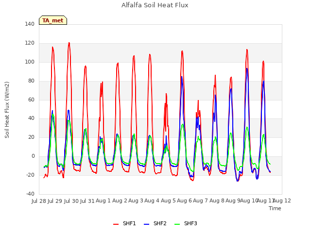Click the x-axis label Aug 5
311x233 pixels.
click(168, 200)
